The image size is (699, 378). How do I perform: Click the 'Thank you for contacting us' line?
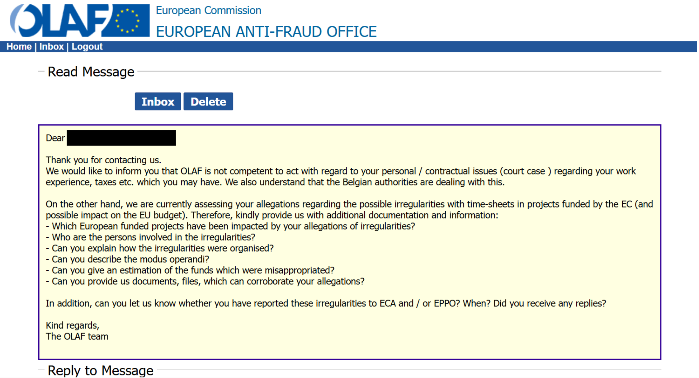pos(103,160)
